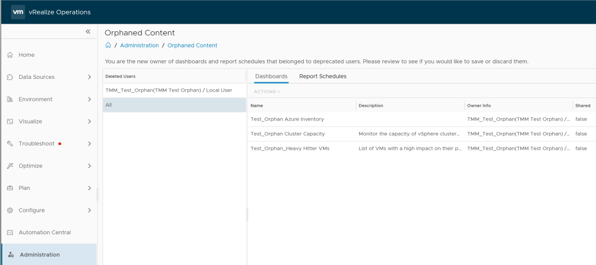
Task: Click the Automation Central calendar icon
Action: point(10,233)
